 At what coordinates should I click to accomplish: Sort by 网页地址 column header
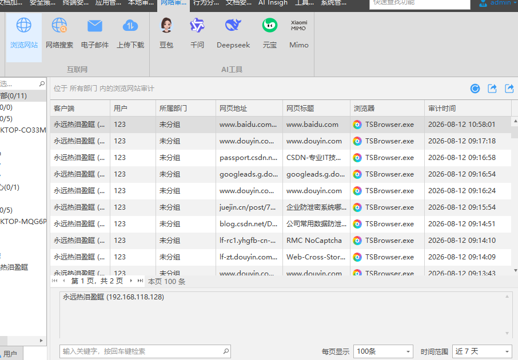249,109
